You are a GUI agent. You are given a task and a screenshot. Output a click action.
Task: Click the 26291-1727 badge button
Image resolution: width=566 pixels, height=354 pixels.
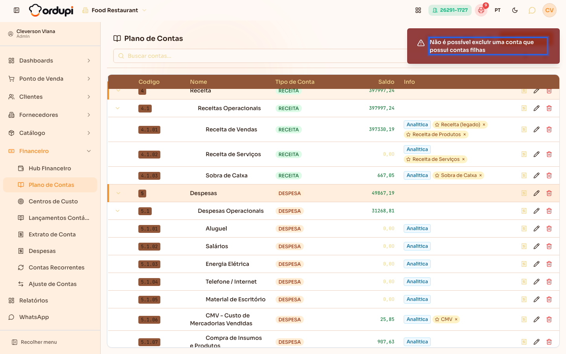tap(450, 10)
